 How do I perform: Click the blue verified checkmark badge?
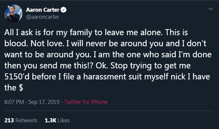click(64, 10)
